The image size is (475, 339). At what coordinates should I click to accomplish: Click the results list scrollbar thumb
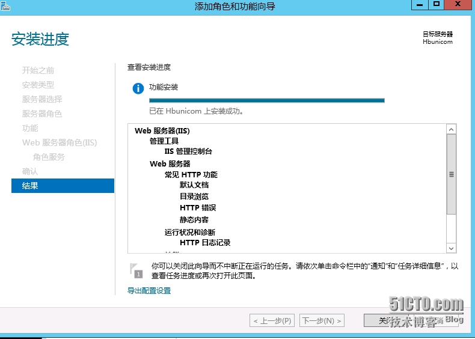pyautogui.click(x=451, y=174)
